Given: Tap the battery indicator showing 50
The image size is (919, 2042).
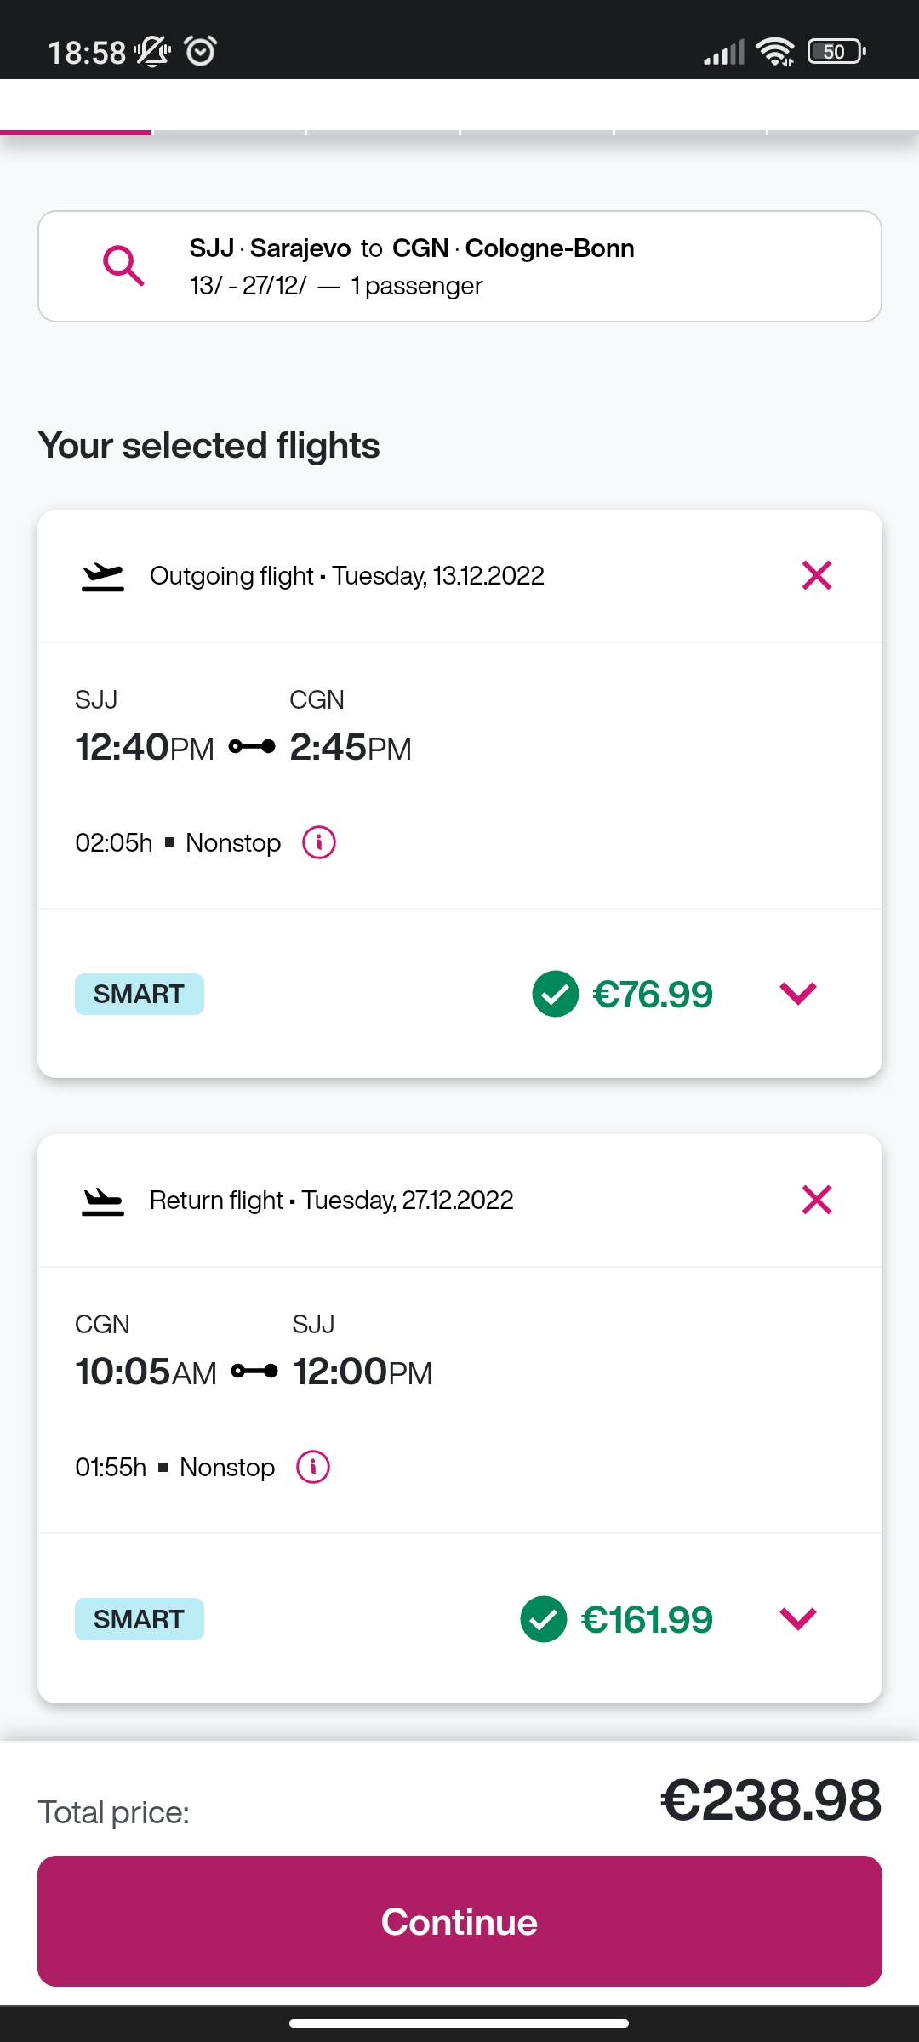Looking at the screenshot, I should 836,51.
